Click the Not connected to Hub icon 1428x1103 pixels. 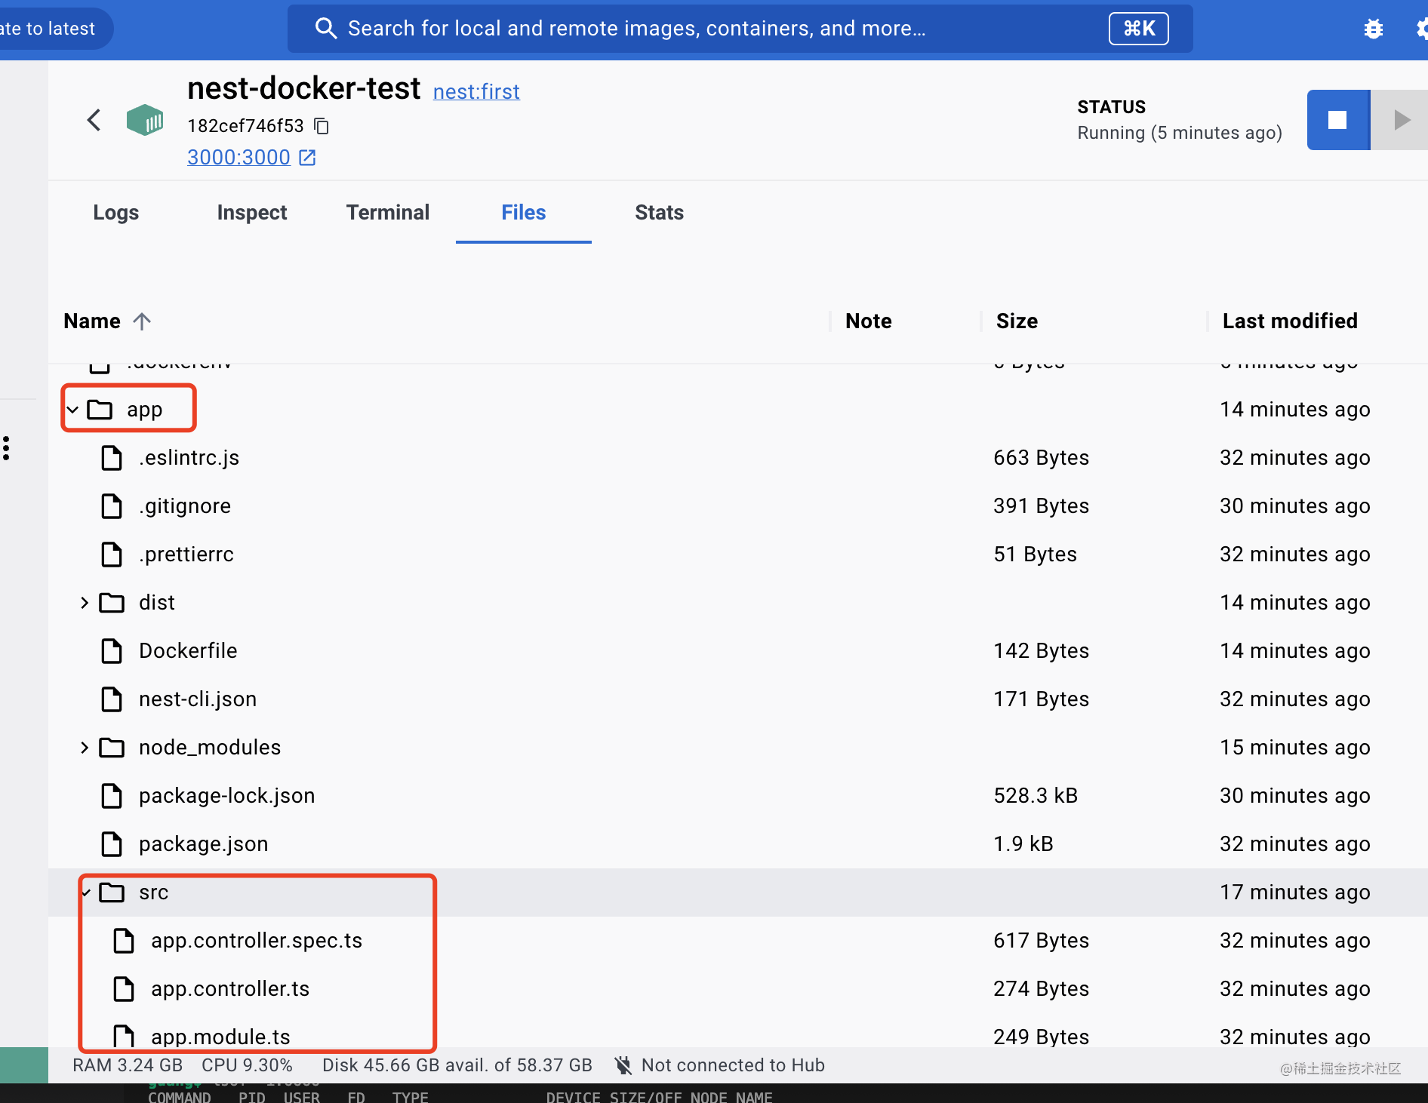pos(623,1065)
